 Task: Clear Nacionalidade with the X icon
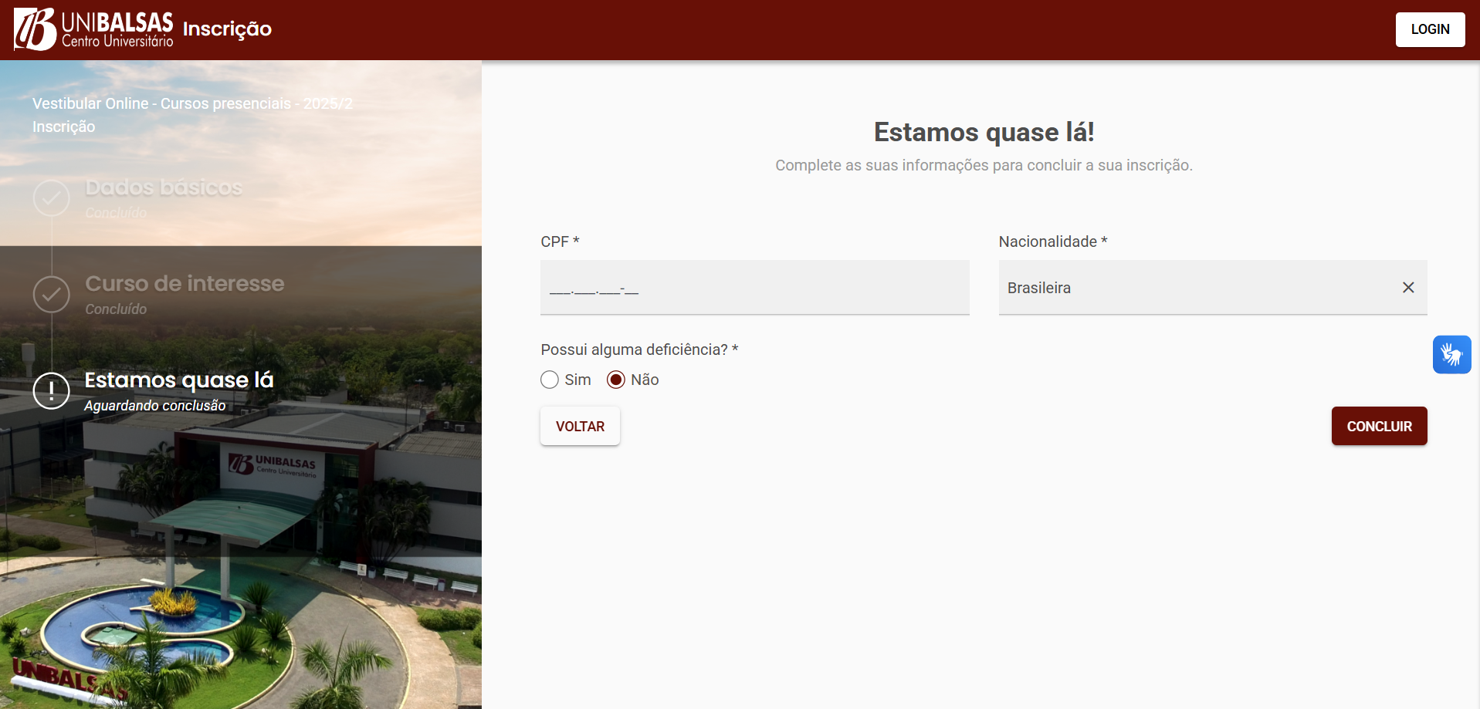click(x=1407, y=288)
